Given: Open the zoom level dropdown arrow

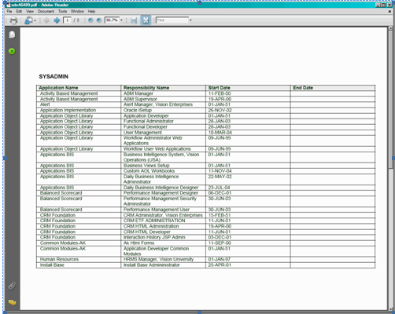Looking at the screenshot, I should (121, 20).
